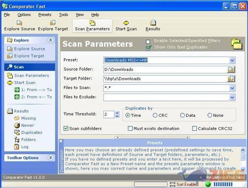The width and height of the screenshot is (248, 188).
Task: Expand the Preset dropdown list
Action: 232,60
